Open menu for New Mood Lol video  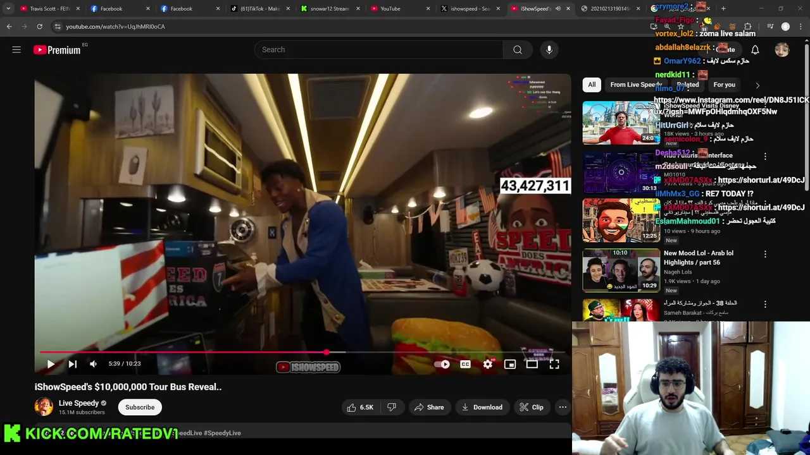(765, 254)
